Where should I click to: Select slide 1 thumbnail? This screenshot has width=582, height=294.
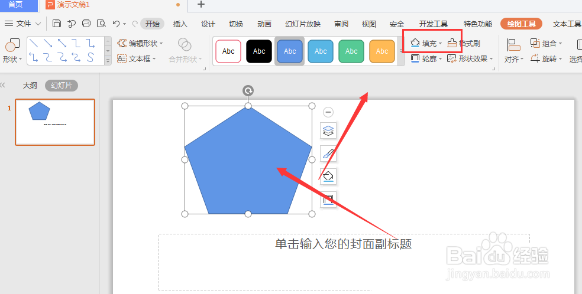click(55, 122)
